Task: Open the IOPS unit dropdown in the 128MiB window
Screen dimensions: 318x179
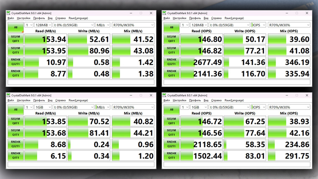Action: coord(259,25)
